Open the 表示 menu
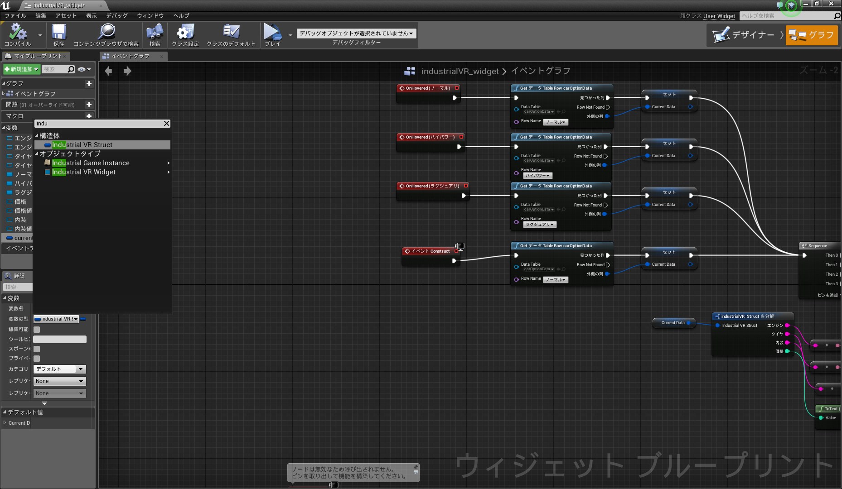Screen dimensions: 842x489 92,16
